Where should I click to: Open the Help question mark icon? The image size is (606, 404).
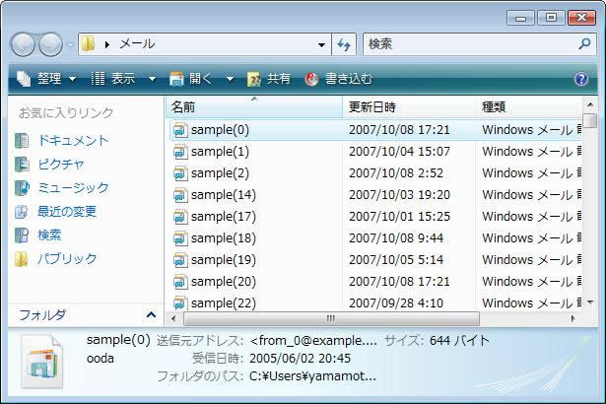[581, 79]
